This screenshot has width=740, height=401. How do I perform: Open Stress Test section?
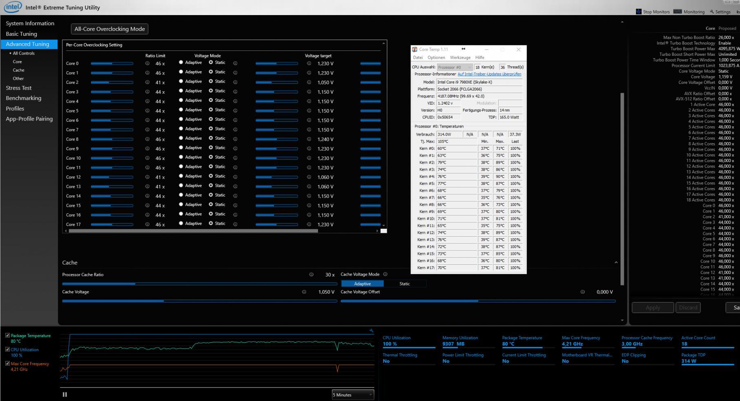(x=18, y=88)
